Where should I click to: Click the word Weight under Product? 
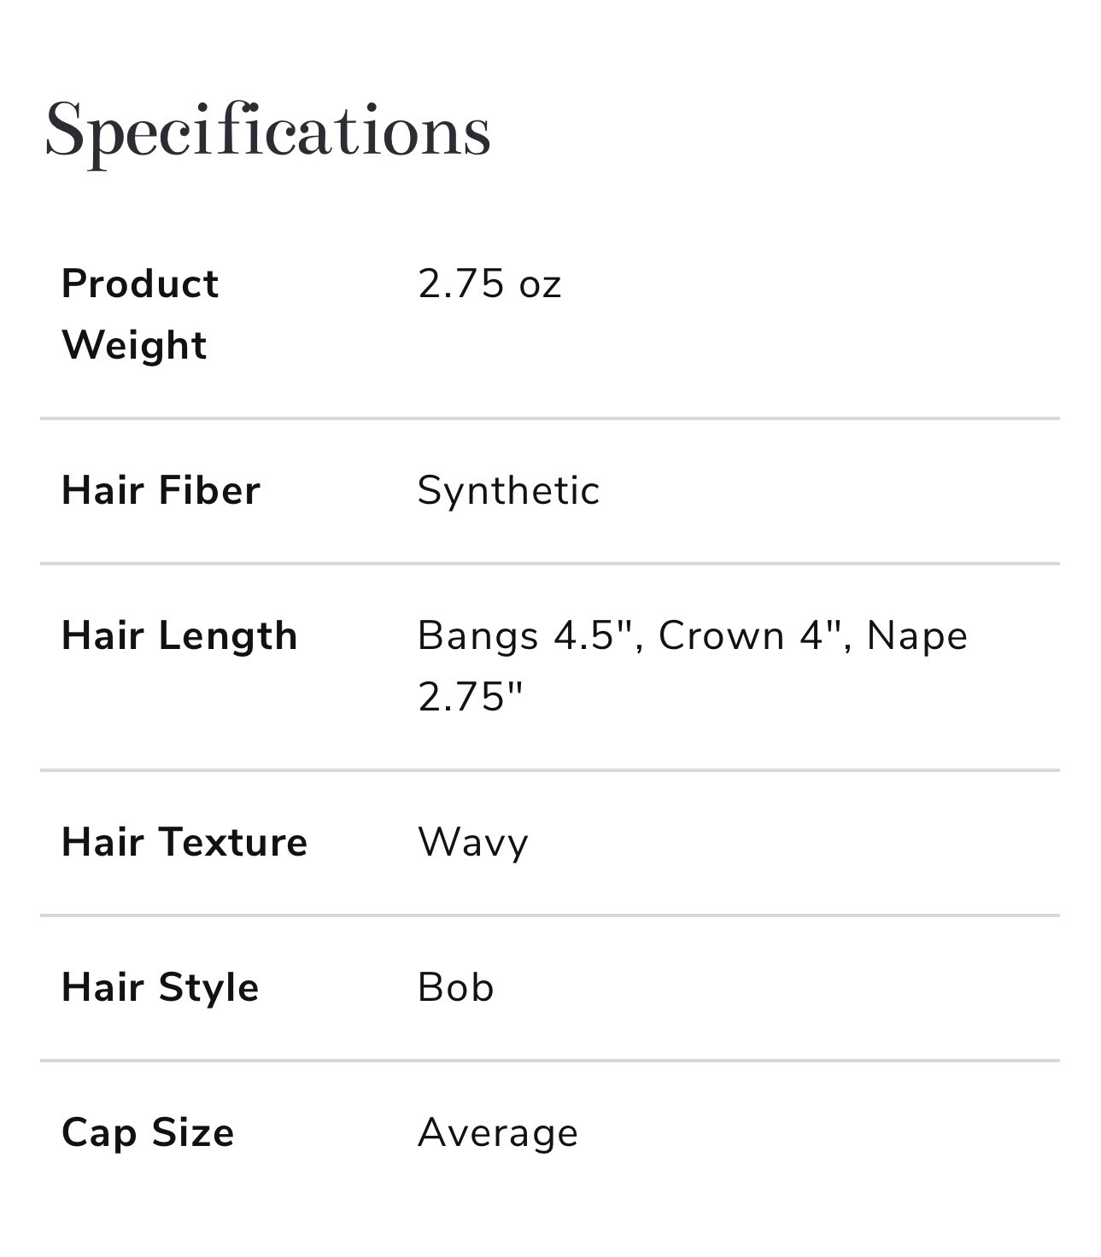point(134,346)
